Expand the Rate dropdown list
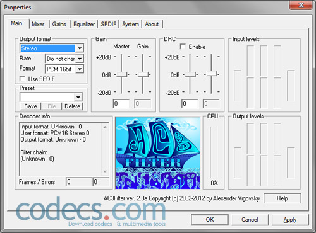 click(80, 59)
